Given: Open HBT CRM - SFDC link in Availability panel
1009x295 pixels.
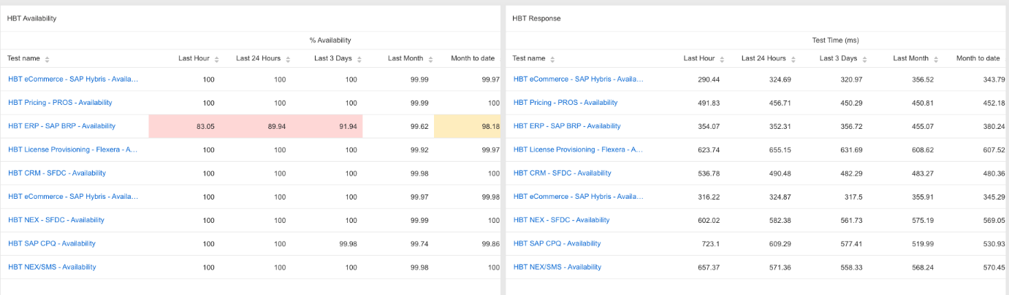Looking at the screenshot, I should [57, 173].
